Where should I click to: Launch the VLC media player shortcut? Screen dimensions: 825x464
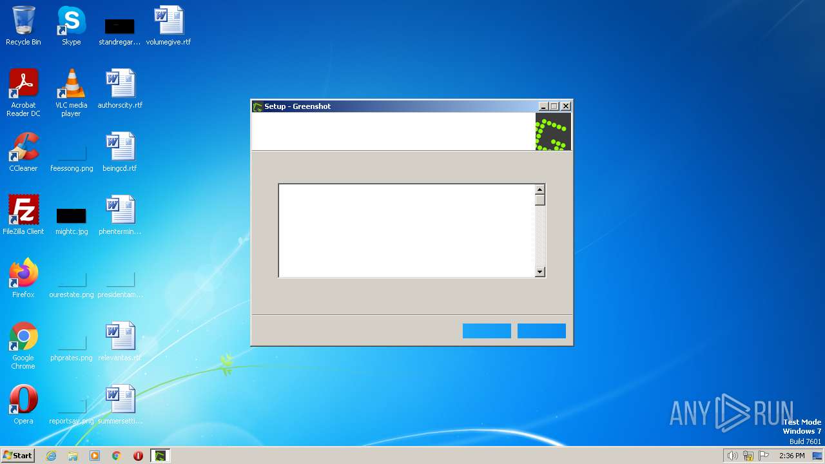71,92
